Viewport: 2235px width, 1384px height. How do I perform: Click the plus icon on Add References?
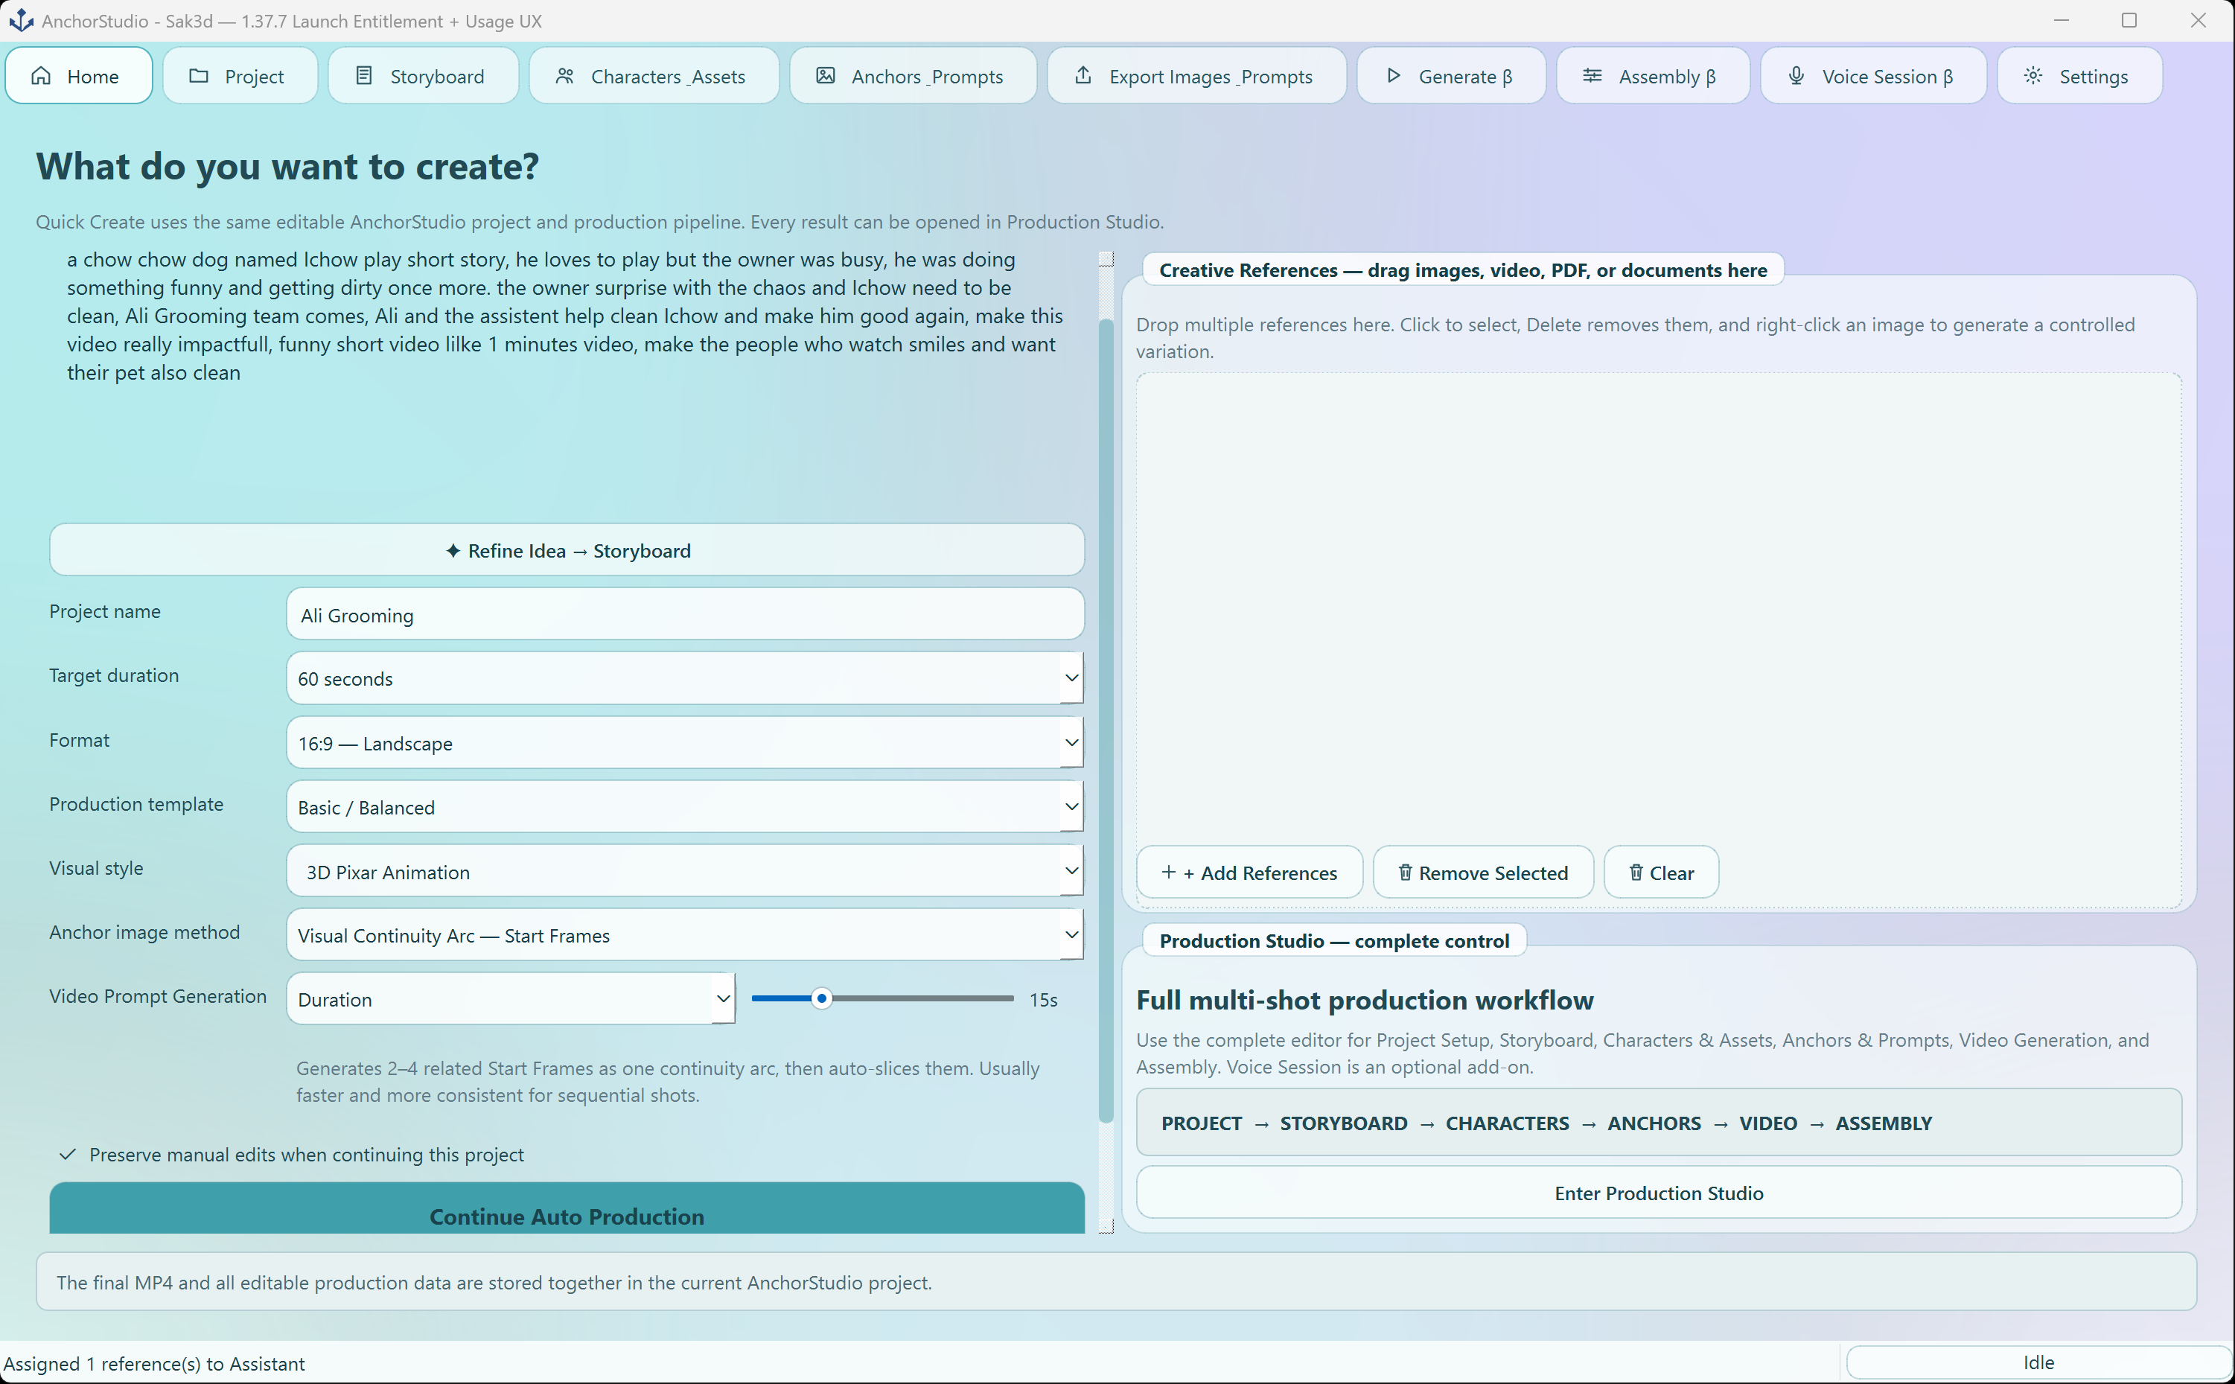tap(1168, 873)
